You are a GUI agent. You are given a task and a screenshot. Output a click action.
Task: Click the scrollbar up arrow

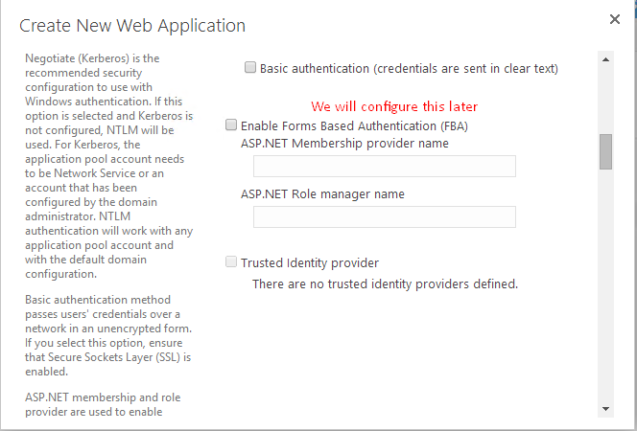point(605,59)
